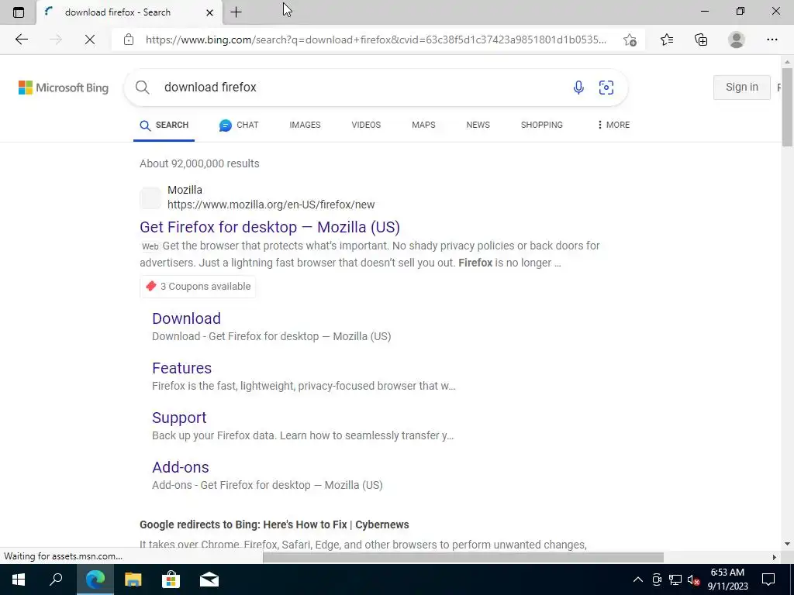Screen dimensions: 794x595
Task: Click the muted volume tray icon
Action: [x=694, y=580]
